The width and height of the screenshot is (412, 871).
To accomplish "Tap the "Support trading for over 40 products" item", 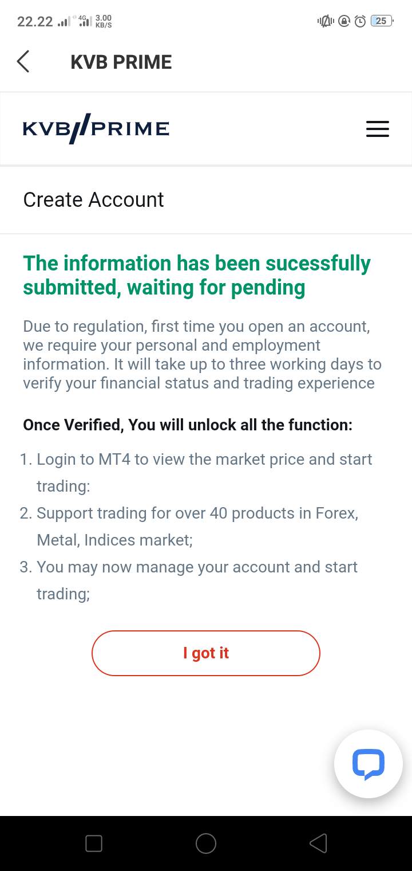I will (189, 527).
